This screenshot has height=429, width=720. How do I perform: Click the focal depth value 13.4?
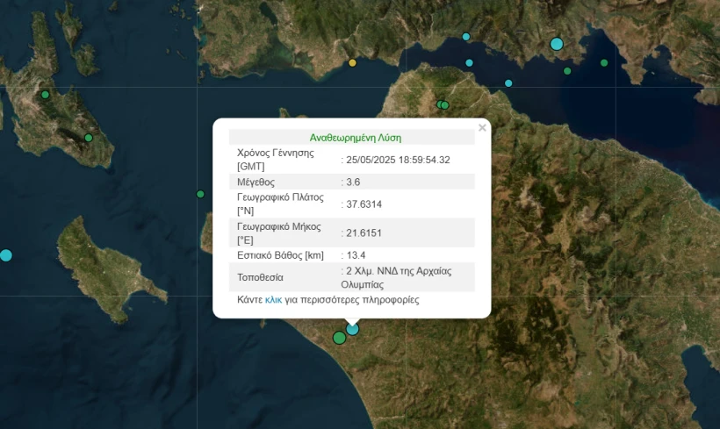355,255
